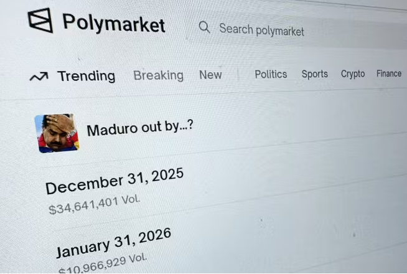Image resolution: width=407 pixels, height=274 pixels.
Task: Select the January 31, 2026 outcome
Action: [x=113, y=243]
